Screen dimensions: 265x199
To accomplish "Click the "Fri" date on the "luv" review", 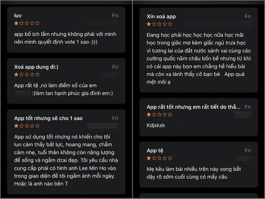I will pos(115,16).
